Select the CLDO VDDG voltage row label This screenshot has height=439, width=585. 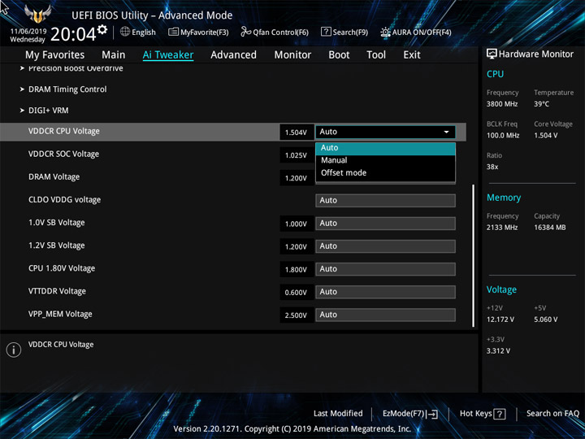point(64,200)
